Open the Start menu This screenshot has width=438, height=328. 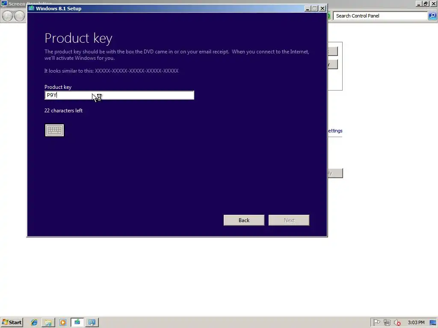pos(12,322)
